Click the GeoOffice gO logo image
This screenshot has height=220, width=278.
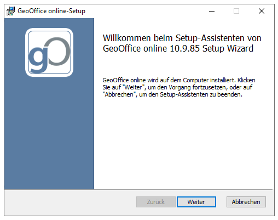(49, 52)
